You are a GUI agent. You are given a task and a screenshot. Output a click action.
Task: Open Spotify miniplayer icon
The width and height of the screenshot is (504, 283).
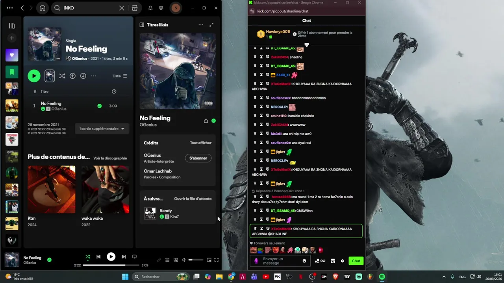(209, 260)
